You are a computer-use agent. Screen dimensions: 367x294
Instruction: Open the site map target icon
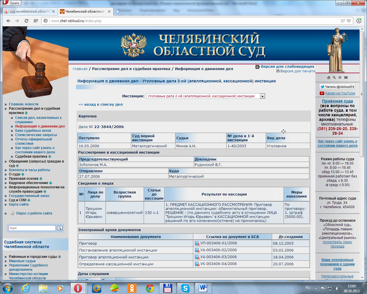(x=340, y=78)
